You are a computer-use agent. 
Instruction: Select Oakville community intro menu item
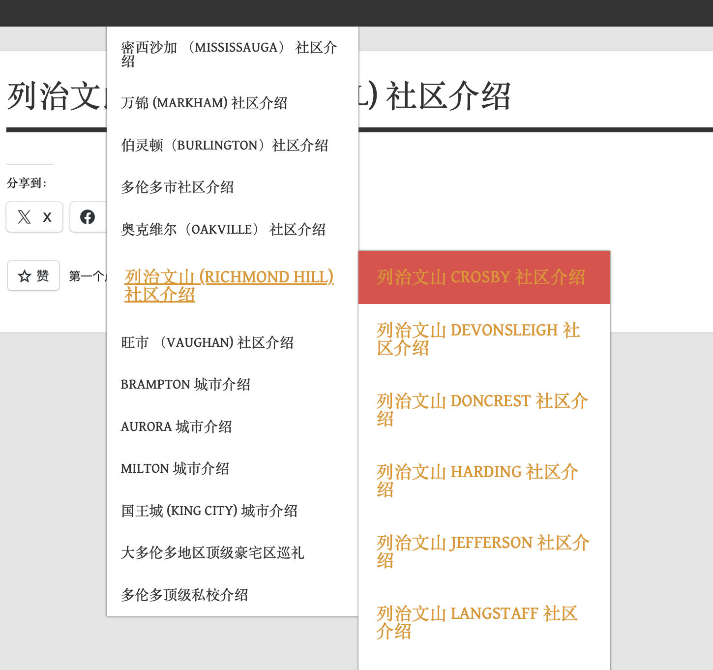(223, 230)
